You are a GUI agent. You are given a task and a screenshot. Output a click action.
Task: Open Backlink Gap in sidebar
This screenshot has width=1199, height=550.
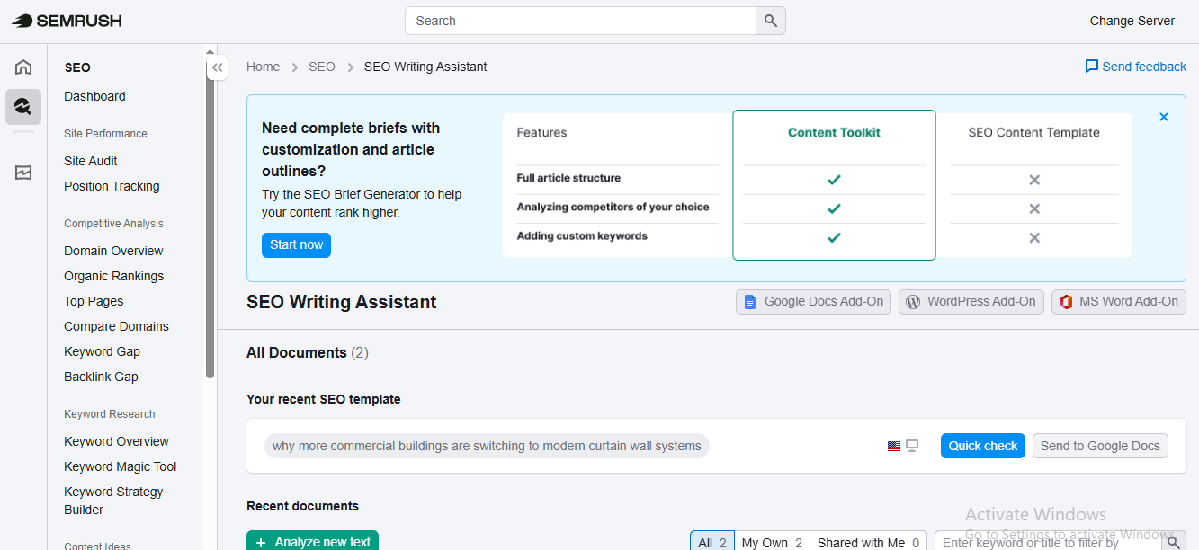coord(101,377)
